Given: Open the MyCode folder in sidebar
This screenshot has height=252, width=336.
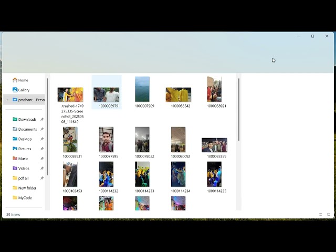Looking at the screenshot, I should [22, 198].
